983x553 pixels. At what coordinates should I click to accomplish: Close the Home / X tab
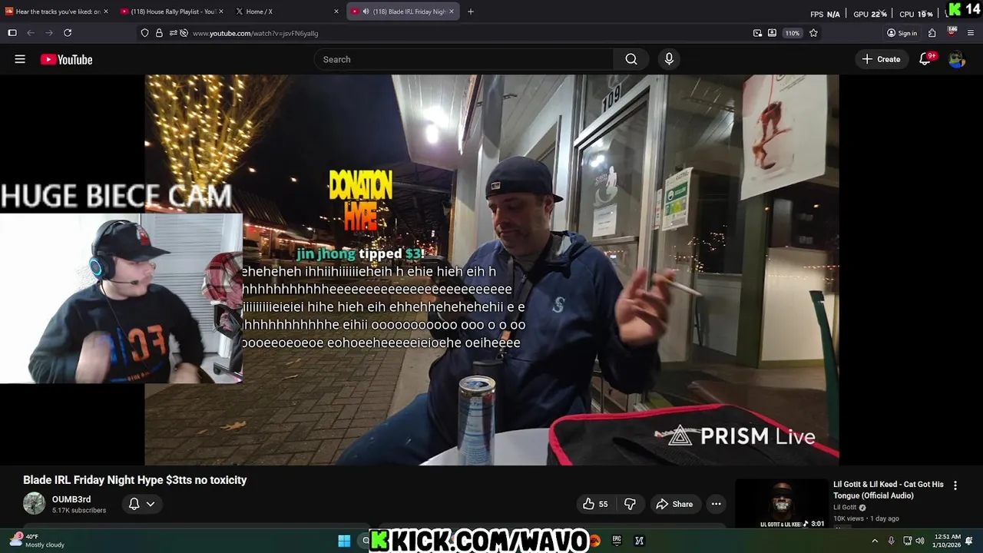[336, 12]
